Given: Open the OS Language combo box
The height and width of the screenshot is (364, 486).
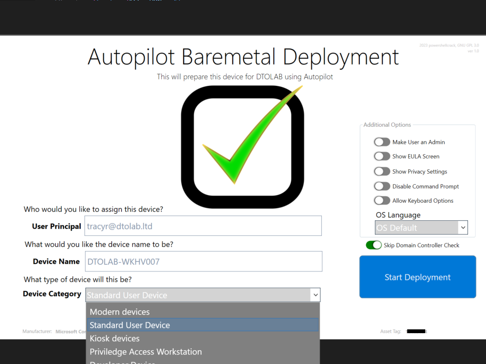Looking at the screenshot, I should [421, 228].
